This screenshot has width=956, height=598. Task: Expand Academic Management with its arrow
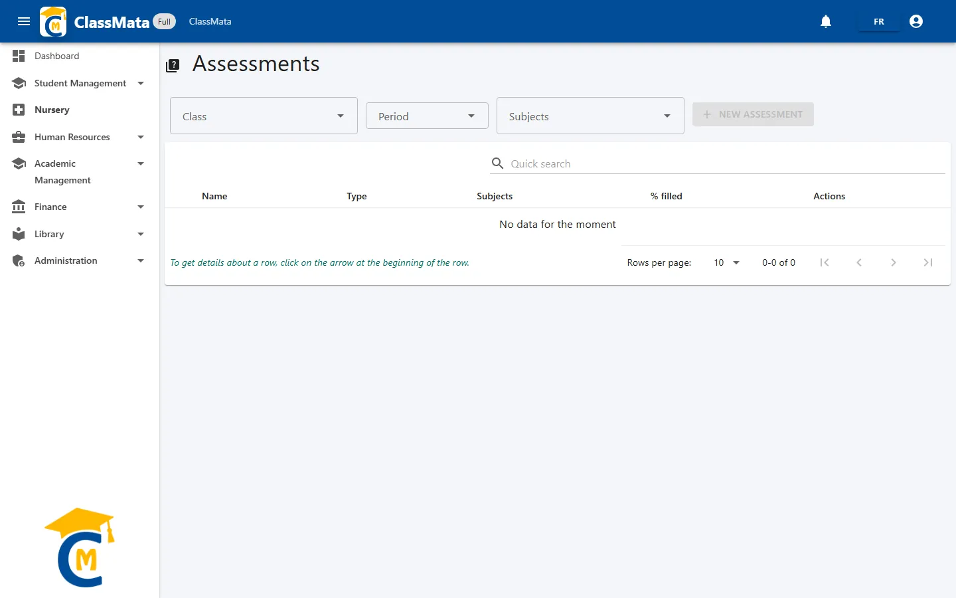pyautogui.click(x=141, y=163)
